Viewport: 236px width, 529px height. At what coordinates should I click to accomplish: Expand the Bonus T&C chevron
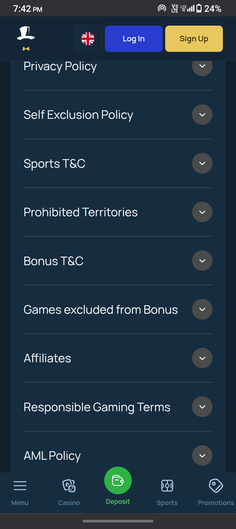click(x=202, y=261)
